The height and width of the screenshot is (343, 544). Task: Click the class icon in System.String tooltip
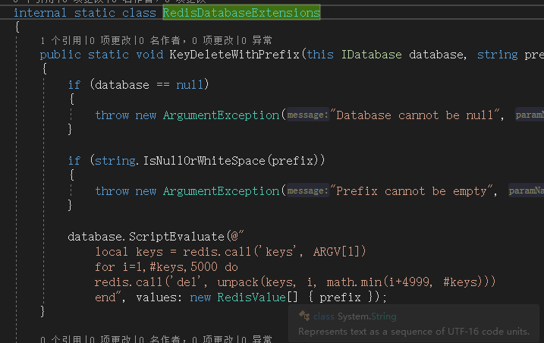pyautogui.click(x=304, y=316)
